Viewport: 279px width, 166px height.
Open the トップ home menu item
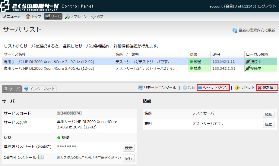coord(33,17)
